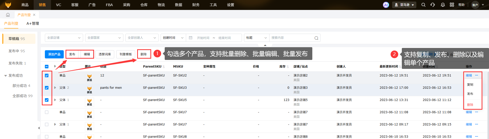Click the 开始时间 start date field

203,38
